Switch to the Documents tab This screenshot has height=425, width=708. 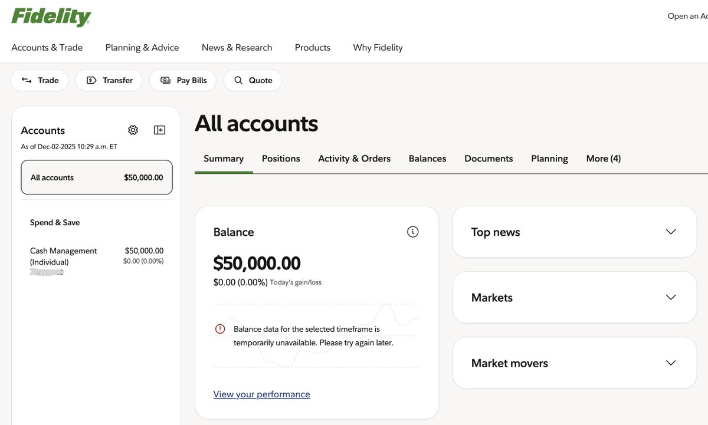click(x=489, y=159)
